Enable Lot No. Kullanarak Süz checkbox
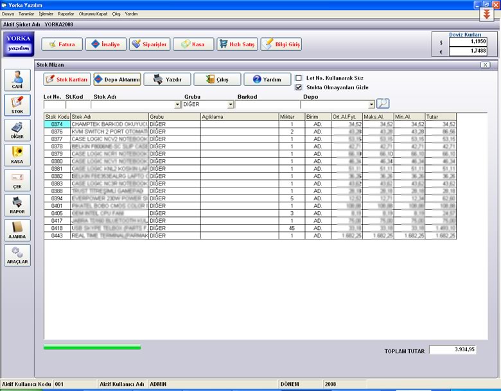This screenshot has width=501, height=391. (x=299, y=78)
